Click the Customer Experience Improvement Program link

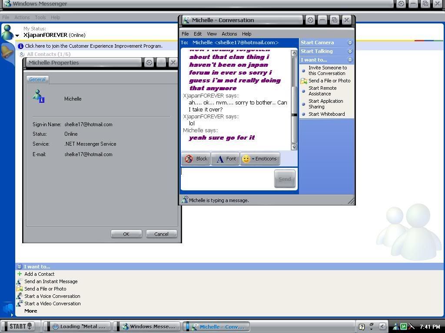pyautogui.click(x=93, y=46)
